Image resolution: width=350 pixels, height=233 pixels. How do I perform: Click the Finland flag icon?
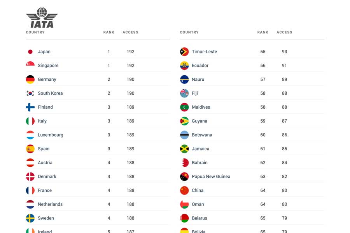click(30, 107)
